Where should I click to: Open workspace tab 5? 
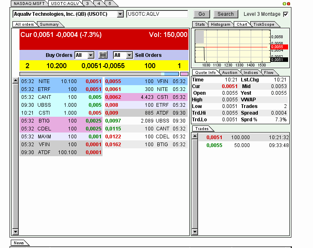coord(110,4)
